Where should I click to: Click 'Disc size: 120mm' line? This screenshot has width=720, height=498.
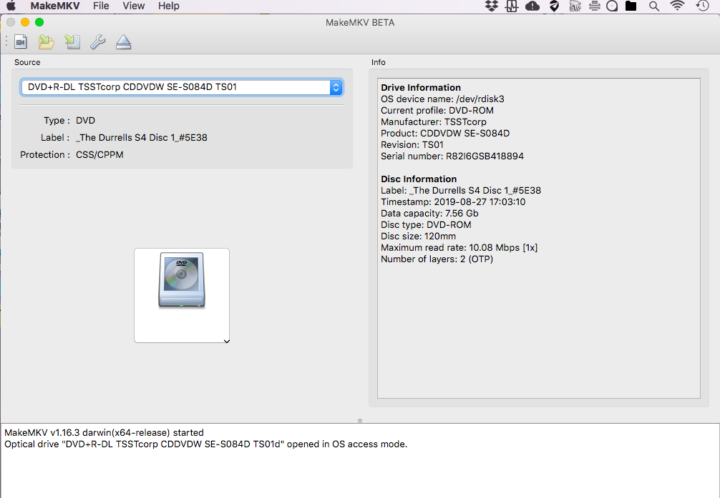point(418,236)
